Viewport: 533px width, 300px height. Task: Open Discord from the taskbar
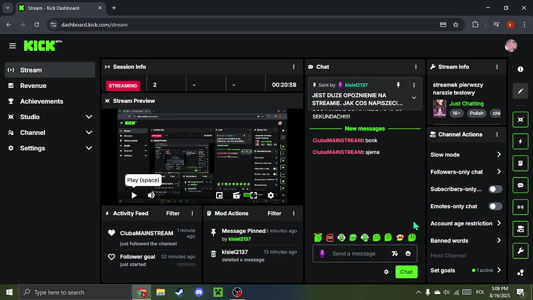[x=199, y=292]
